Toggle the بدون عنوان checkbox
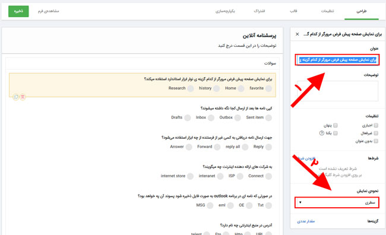Viewport: 386px width, 235px height. point(376,141)
